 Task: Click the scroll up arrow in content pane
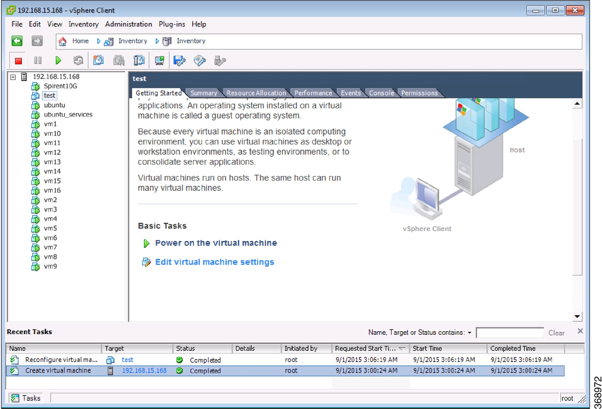pyautogui.click(x=577, y=103)
